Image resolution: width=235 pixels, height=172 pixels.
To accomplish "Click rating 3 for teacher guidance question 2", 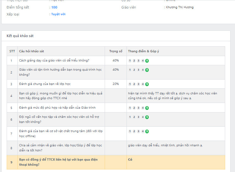I will pyautogui.click(x=139, y=70).
